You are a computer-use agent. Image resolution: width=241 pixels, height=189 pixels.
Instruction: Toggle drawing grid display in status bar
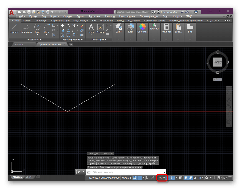pyautogui.click(x=135, y=178)
